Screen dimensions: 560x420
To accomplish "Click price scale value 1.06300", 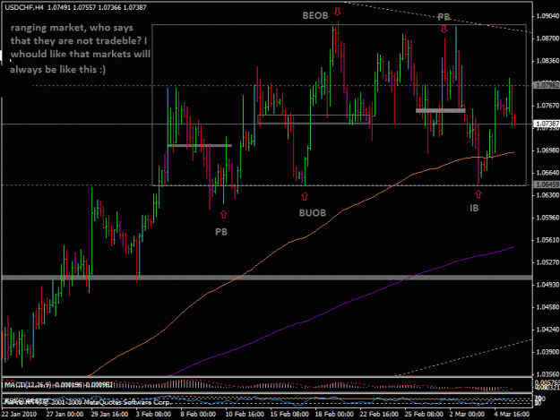I will tap(547, 195).
